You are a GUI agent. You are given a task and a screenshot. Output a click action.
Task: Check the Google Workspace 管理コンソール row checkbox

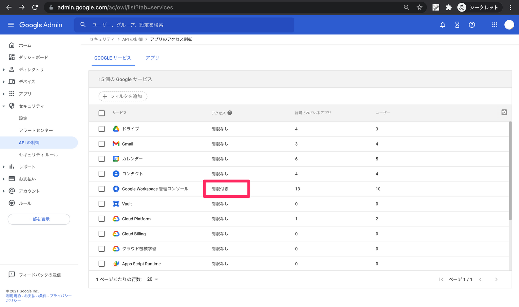tap(101, 189)
